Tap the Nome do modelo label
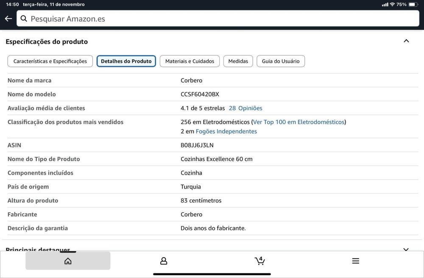 32,94
